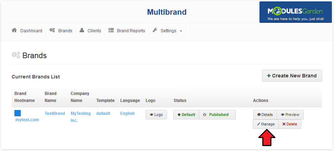Open the MyTesting Inc. company link

click(81, 117)
